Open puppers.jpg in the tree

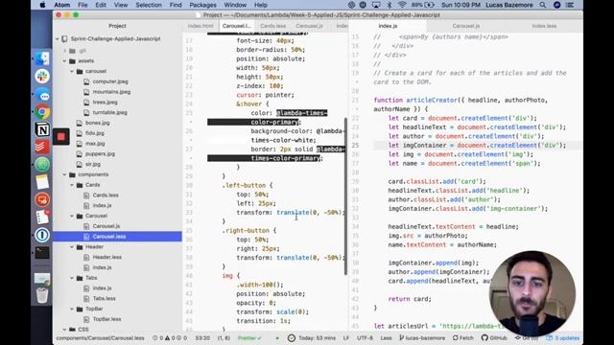(x=100, y=154)
